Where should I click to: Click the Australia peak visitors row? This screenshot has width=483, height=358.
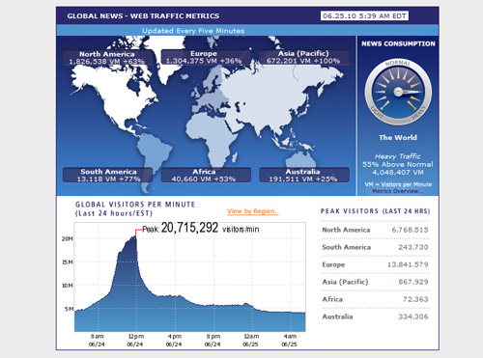[x=375, y=317]
